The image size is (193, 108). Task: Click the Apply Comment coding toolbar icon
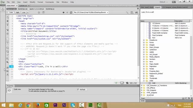coord(8,48)
